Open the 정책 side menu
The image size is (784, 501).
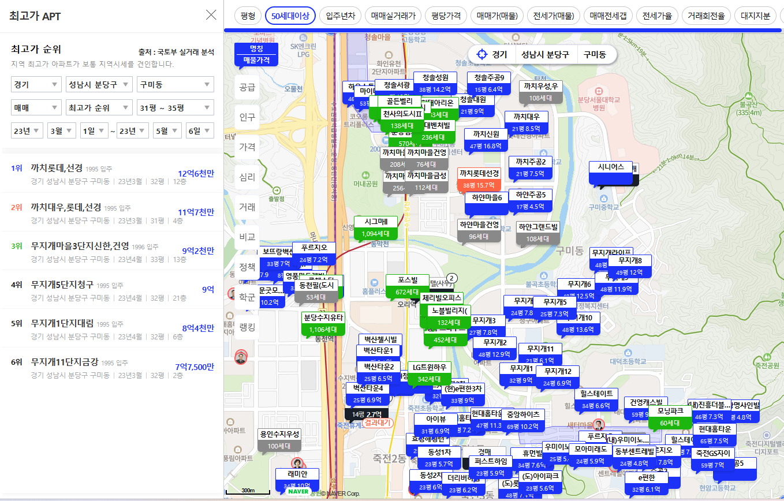click(247, 267)
